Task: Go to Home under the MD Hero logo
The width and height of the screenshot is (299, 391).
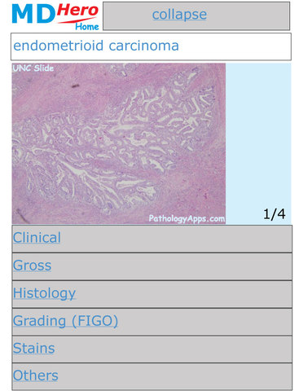Action: click(x=87, y=26)
